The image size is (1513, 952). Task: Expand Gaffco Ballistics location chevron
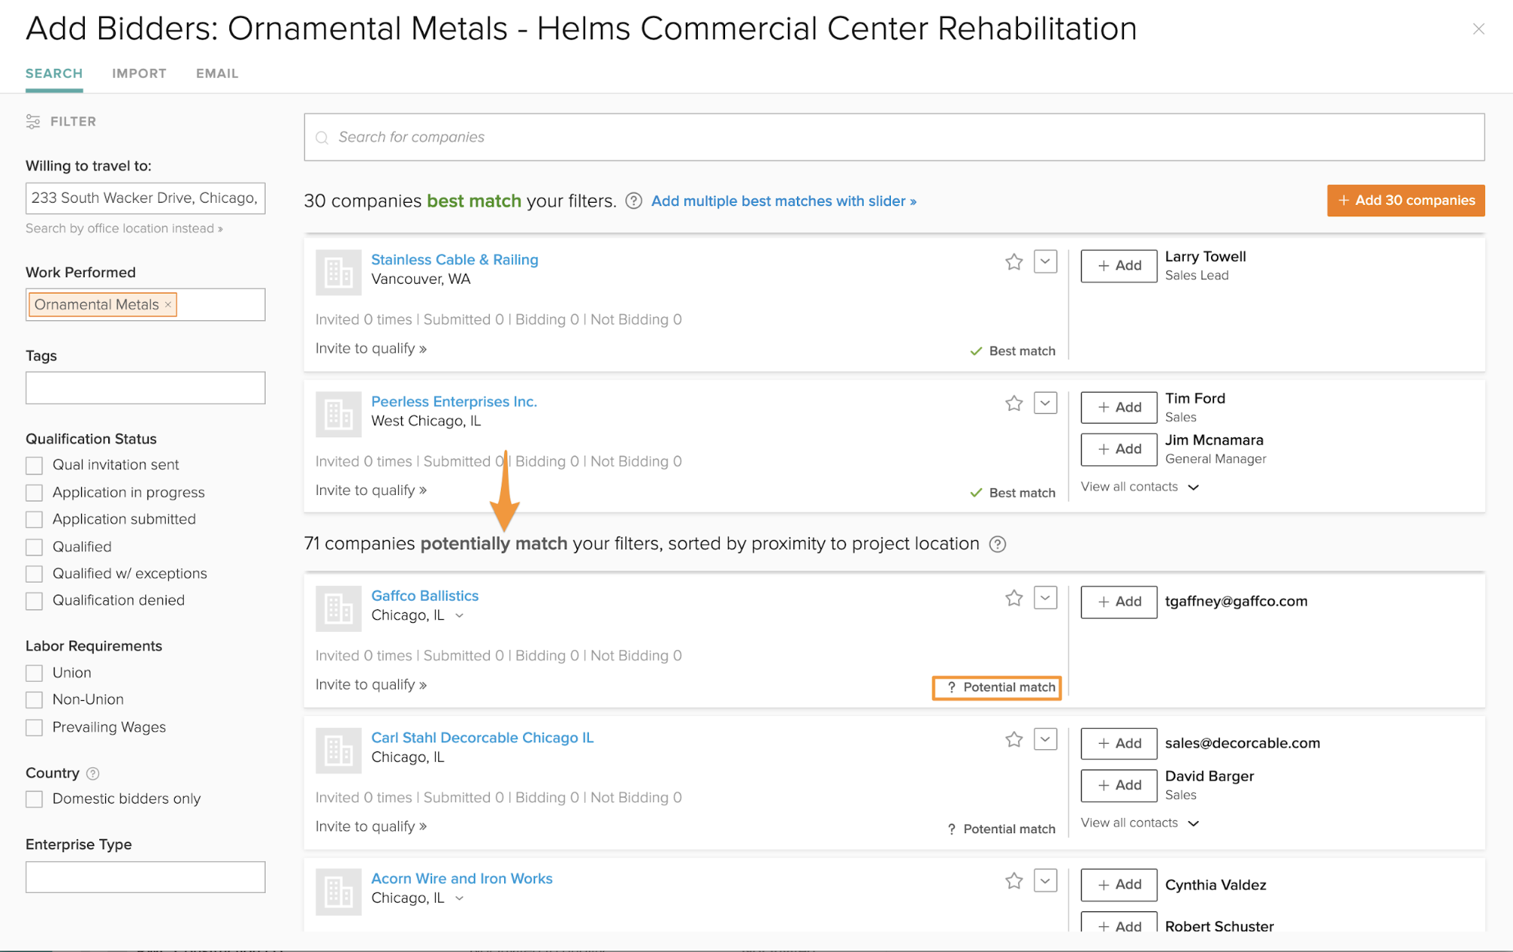point(459,616)
